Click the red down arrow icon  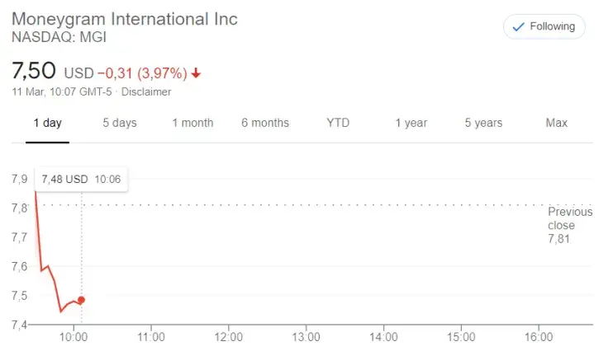tap(196, 73)
